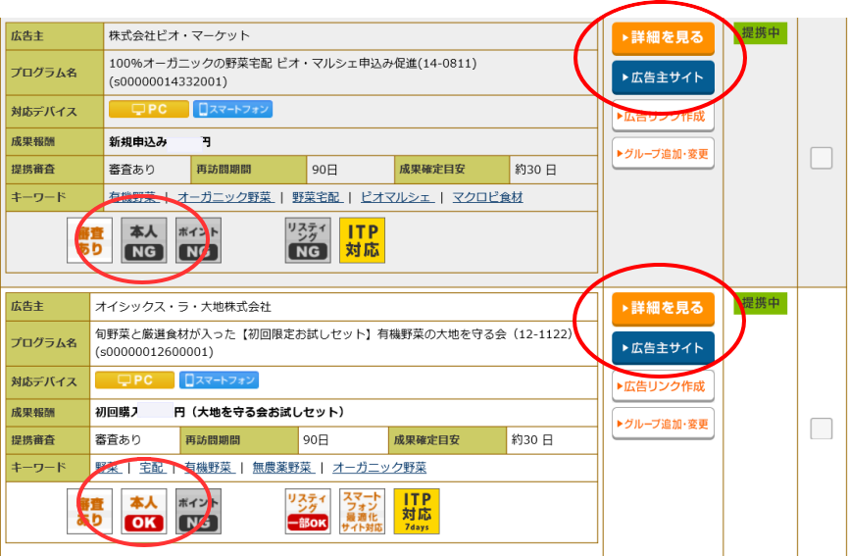Click ポイントNG badge in オイシックス program
The height and width of the screenshot is (556, 848).
pyautogui.click(x=198, y=511)
